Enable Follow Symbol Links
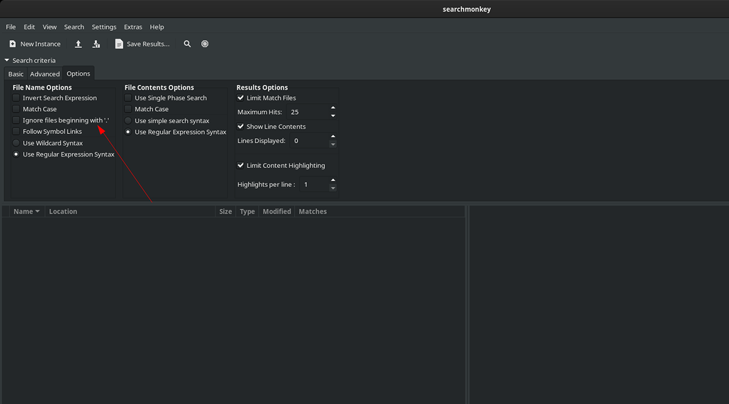 coord(15,131)
